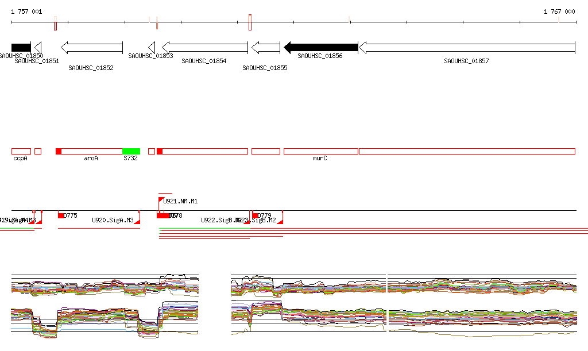Viewport: 588px width, 351px height.
Task: Click the U920.SigA.M3 label
Action: pyautogui.click(x=113, y=220)
